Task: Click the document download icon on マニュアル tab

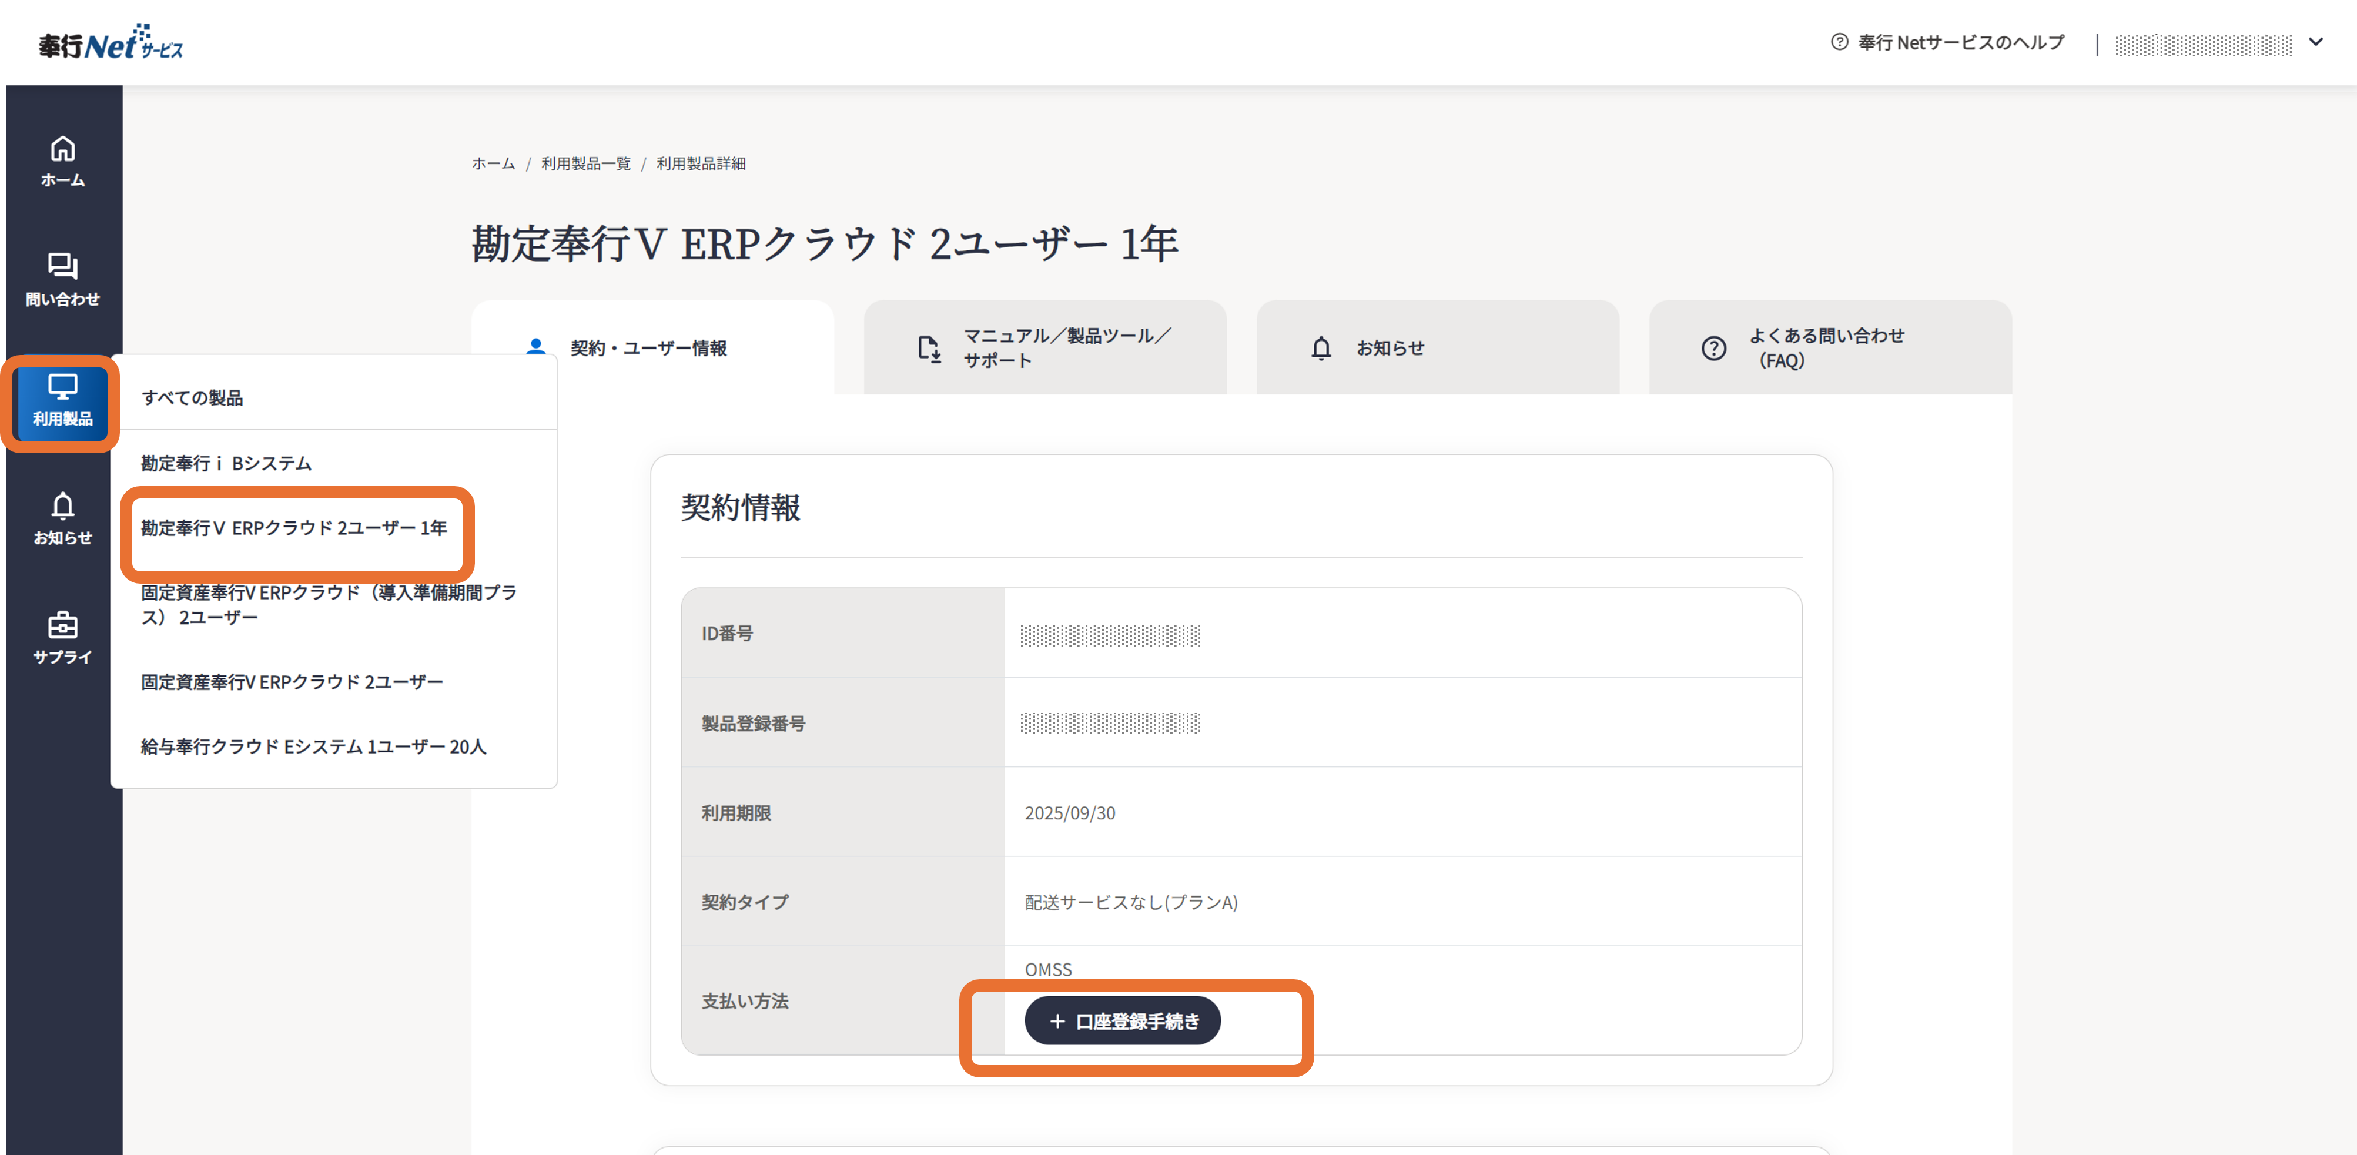Action: [x=929, y=348]
